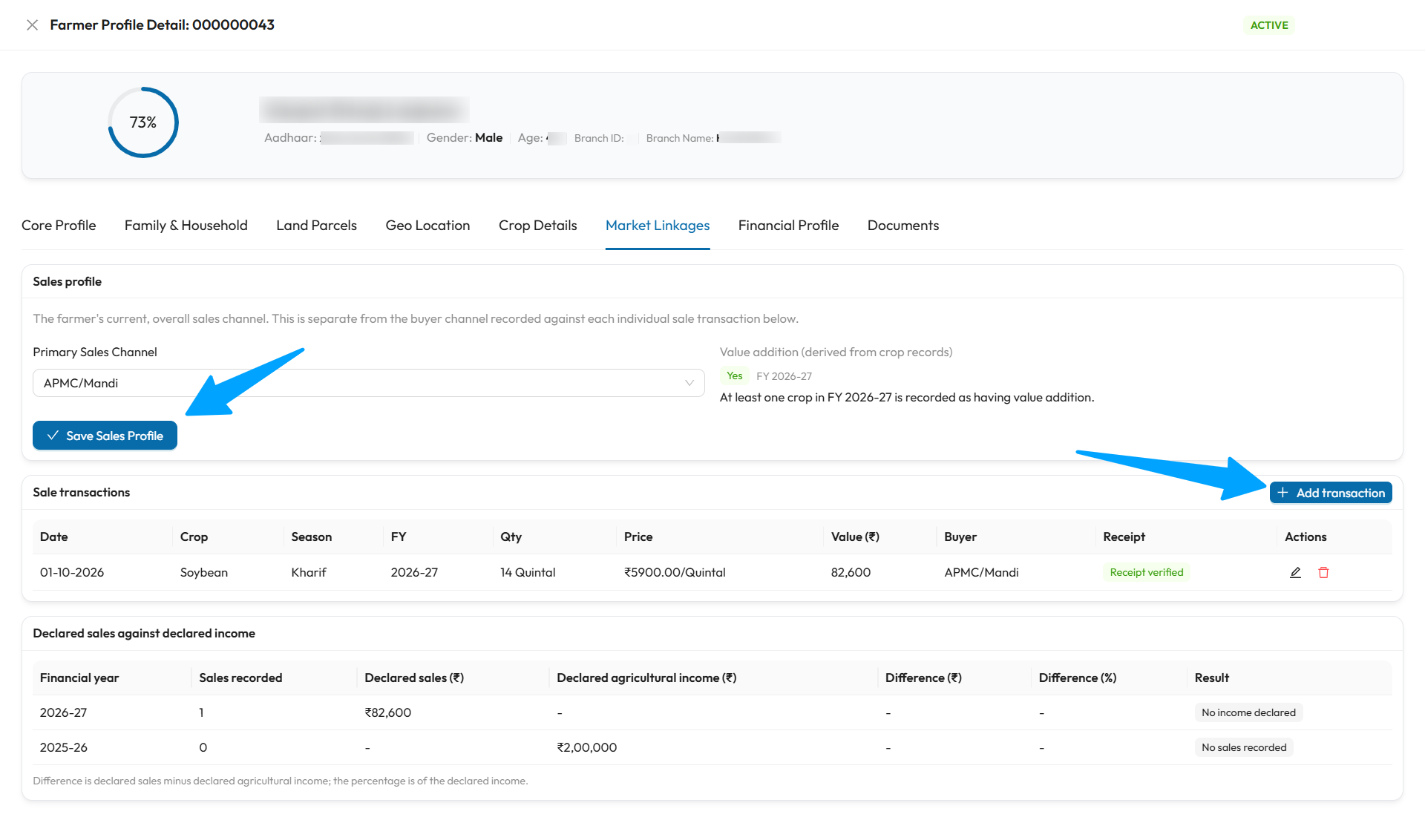
Task: Go to the Documents tab
Action: (x=903, y=226)
